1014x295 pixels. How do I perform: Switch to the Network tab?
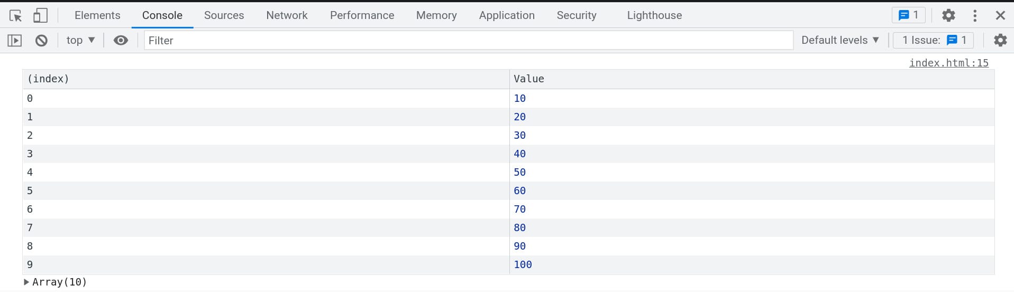coord(287,15)
